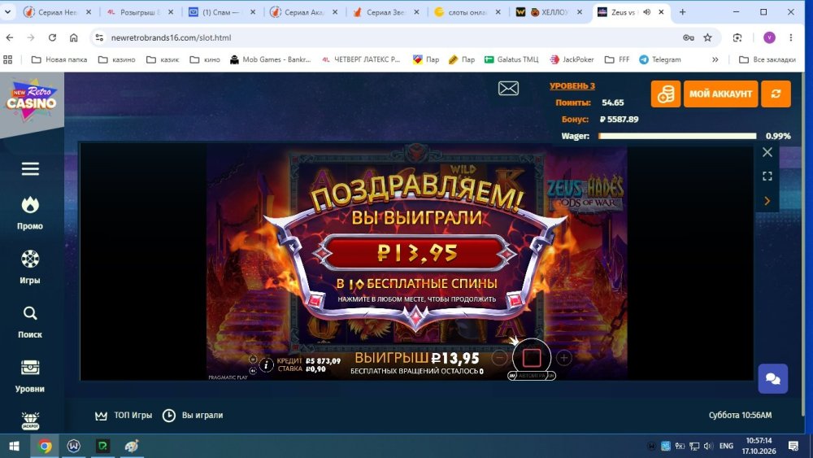
Task: Open the JackPoker bookmark
Action: point(572,59)
